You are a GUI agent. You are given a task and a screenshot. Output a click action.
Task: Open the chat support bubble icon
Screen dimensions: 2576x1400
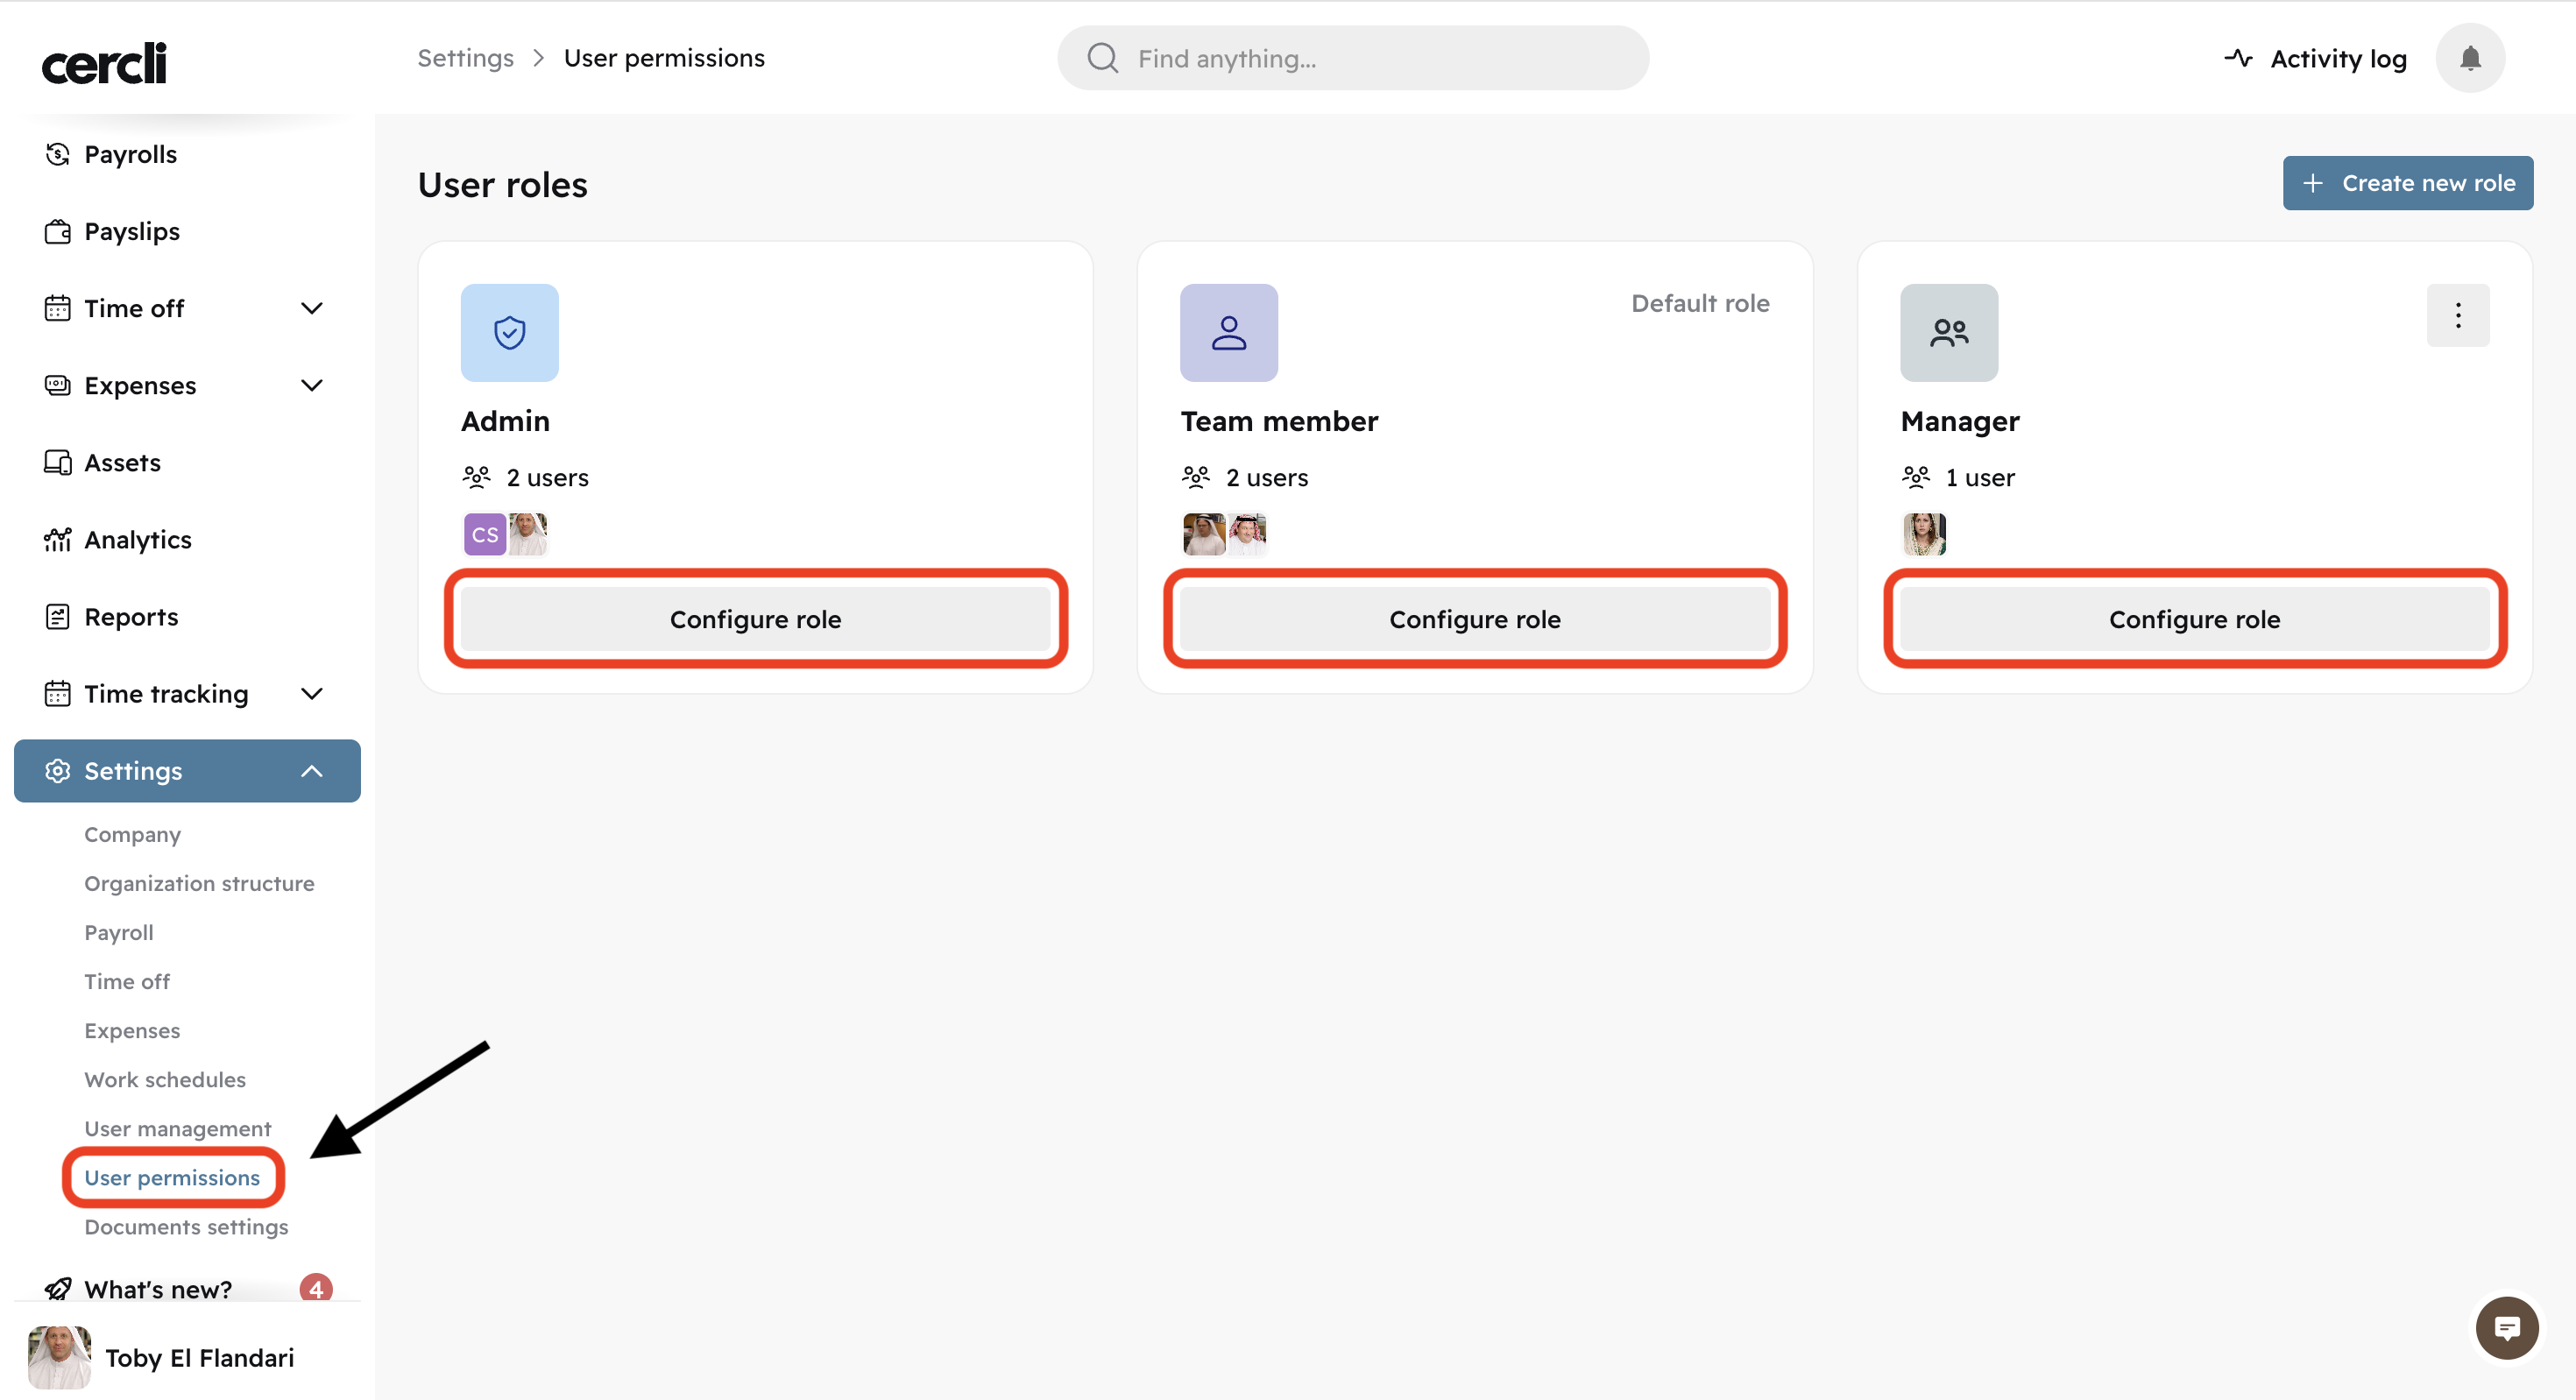tap(2506, 1328)
